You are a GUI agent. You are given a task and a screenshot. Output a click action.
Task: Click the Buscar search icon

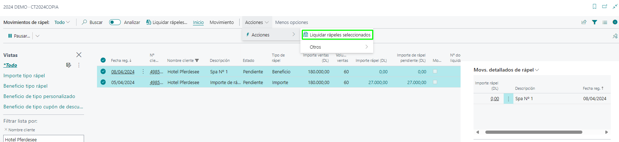coord(84,22)
